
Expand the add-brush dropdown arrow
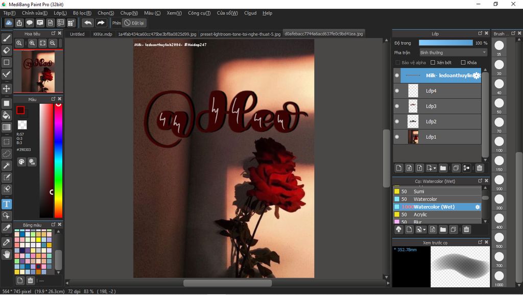point(424,230)
